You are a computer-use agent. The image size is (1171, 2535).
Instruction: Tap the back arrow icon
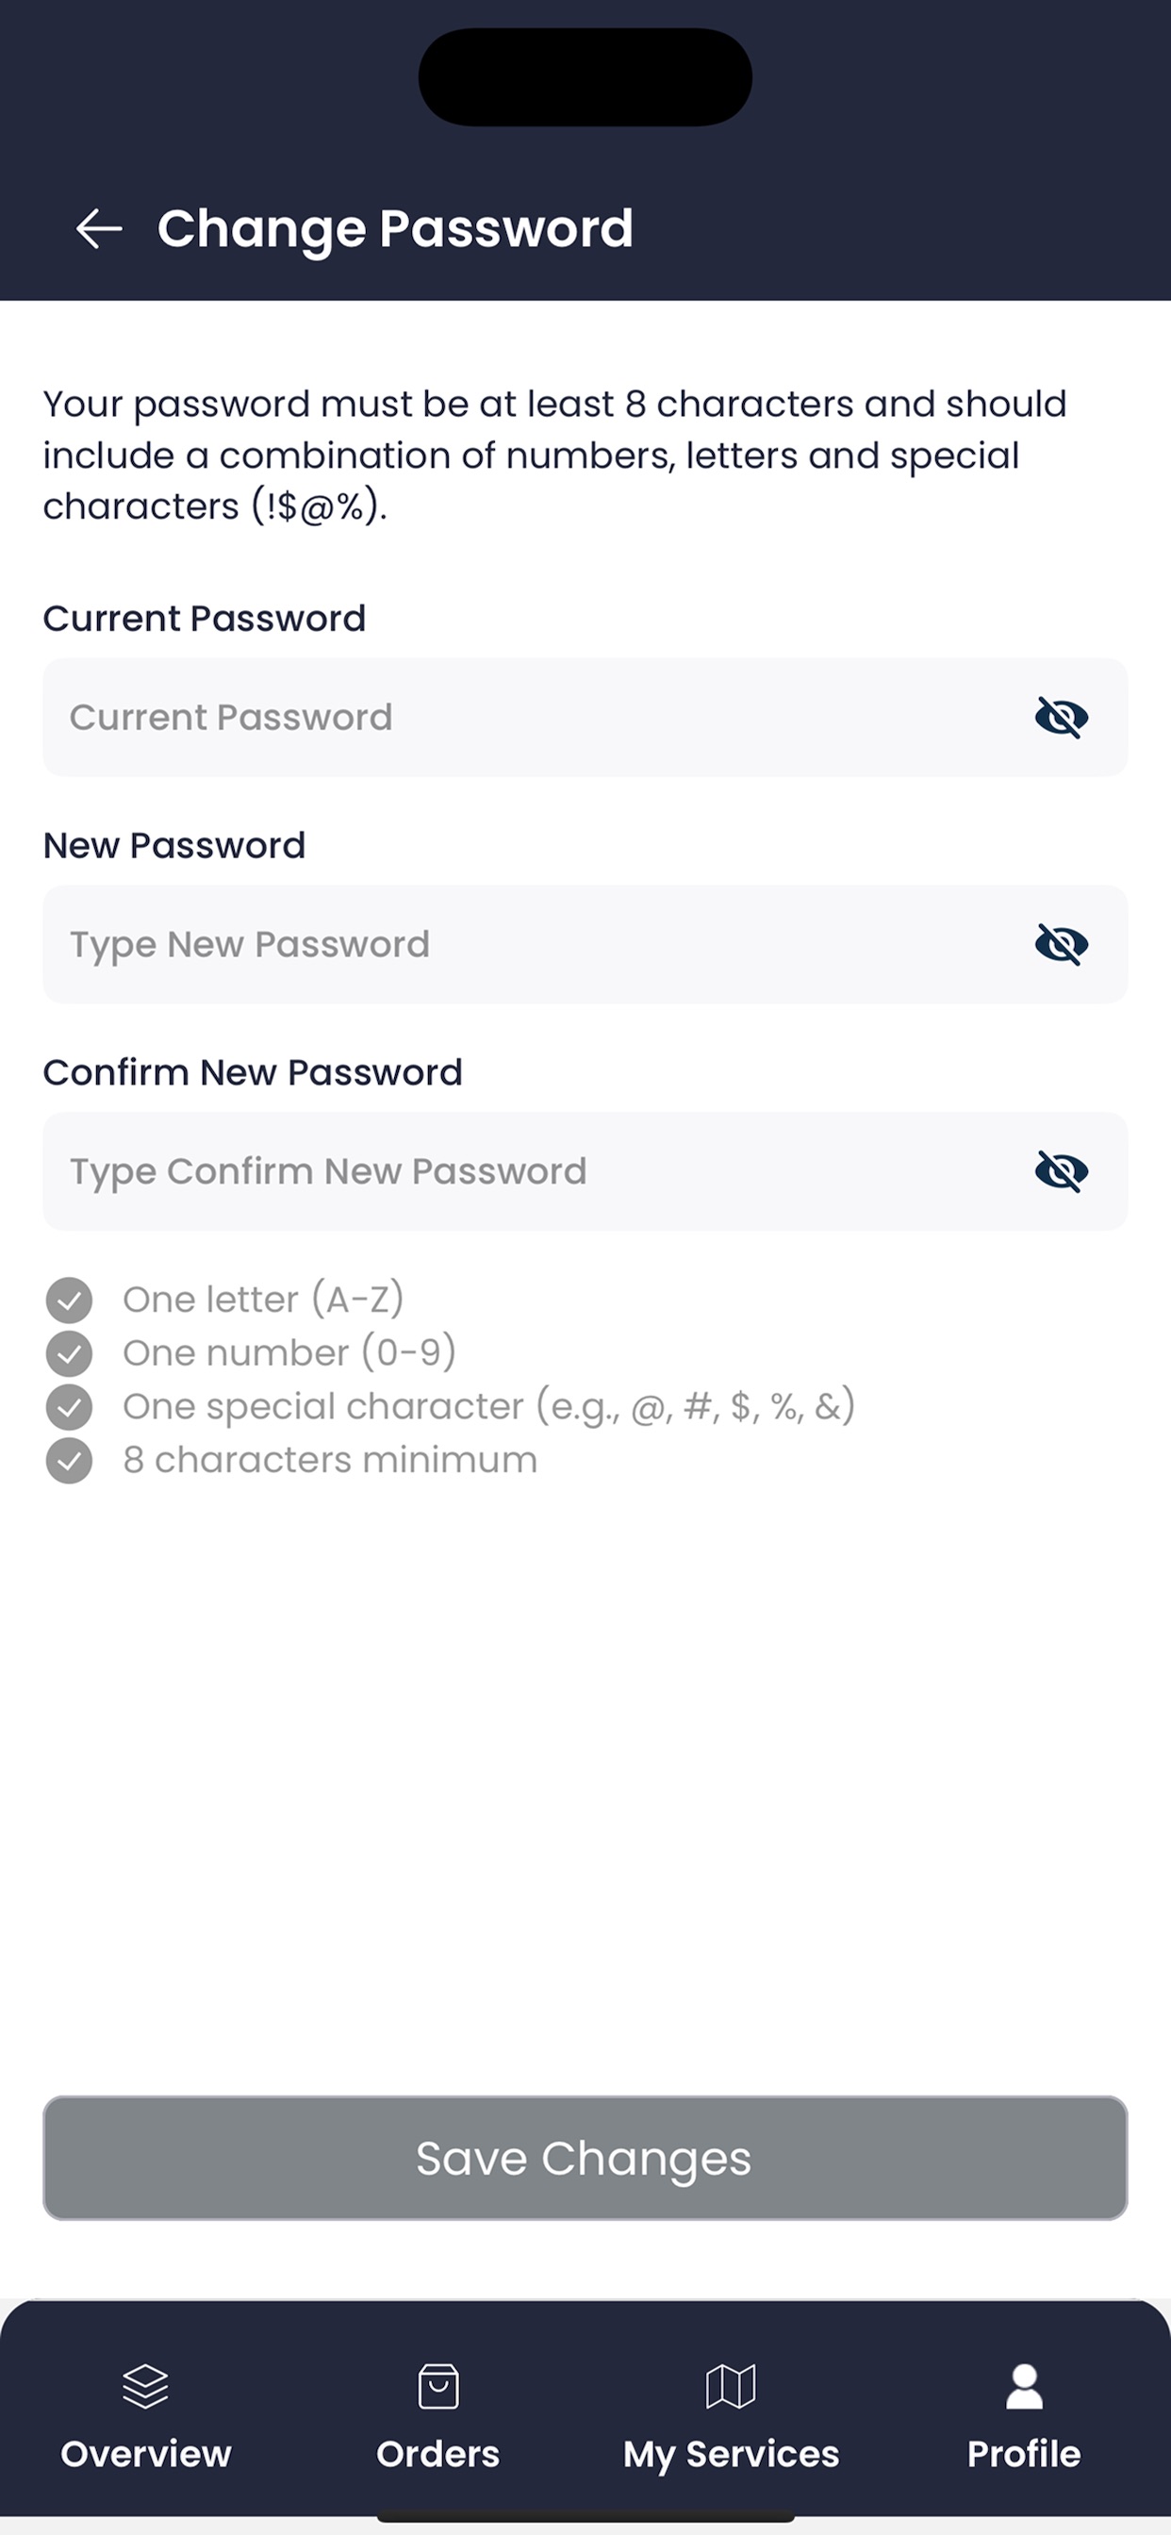pos(99,229)
